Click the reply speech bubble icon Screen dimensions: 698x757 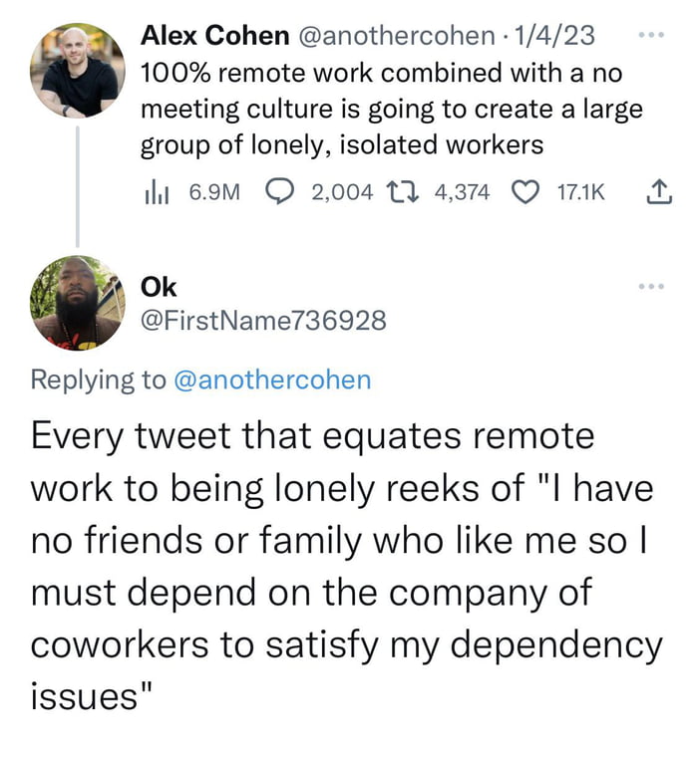pos(281,191)
